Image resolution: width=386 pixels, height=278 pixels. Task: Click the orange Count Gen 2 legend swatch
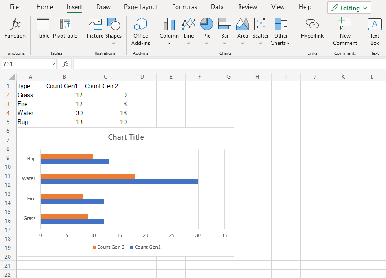[94, 247]
